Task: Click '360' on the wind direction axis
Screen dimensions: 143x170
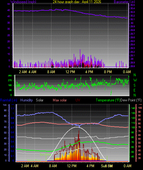Action: [x=10, y=76]
